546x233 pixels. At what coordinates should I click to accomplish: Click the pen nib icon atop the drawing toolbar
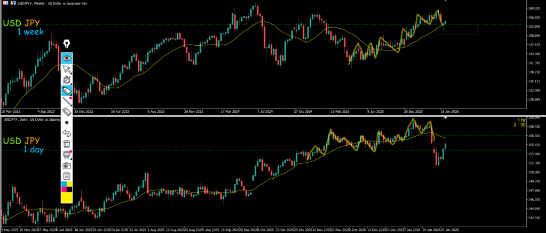point(67,44)
